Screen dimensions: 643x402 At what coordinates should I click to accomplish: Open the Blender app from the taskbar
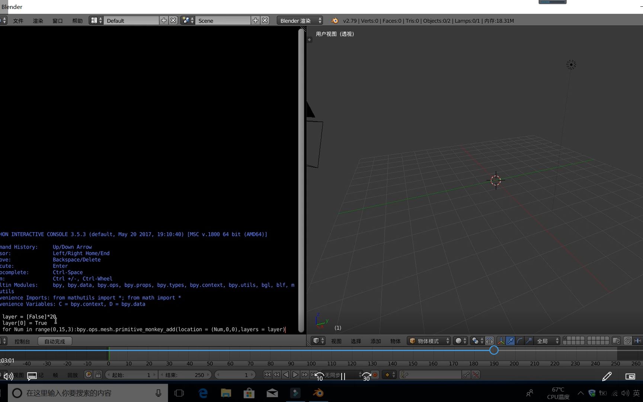[318, 393]
